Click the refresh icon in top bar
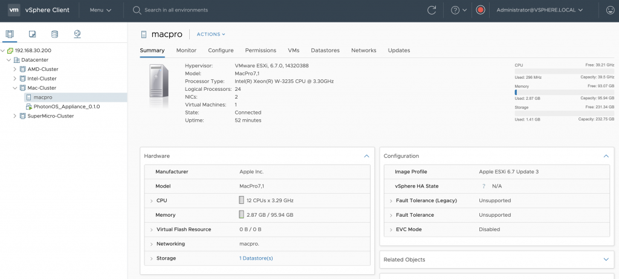Viewport: 619px width, 279px height. click(432, 10)
